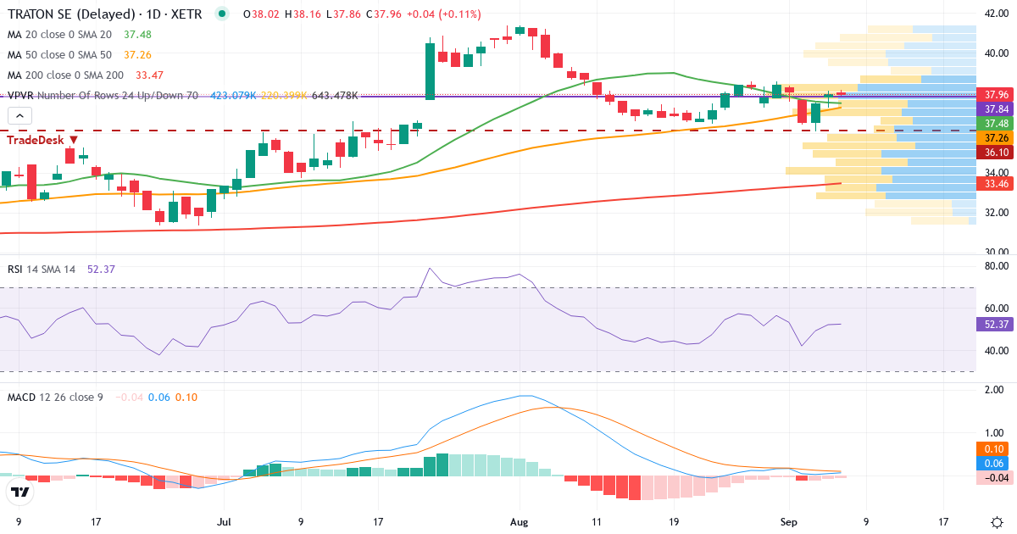
Task: Click the 42.00 price axis label
Action: [995, 14]
